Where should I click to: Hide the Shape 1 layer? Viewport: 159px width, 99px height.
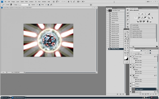click(x=130, y=84)
